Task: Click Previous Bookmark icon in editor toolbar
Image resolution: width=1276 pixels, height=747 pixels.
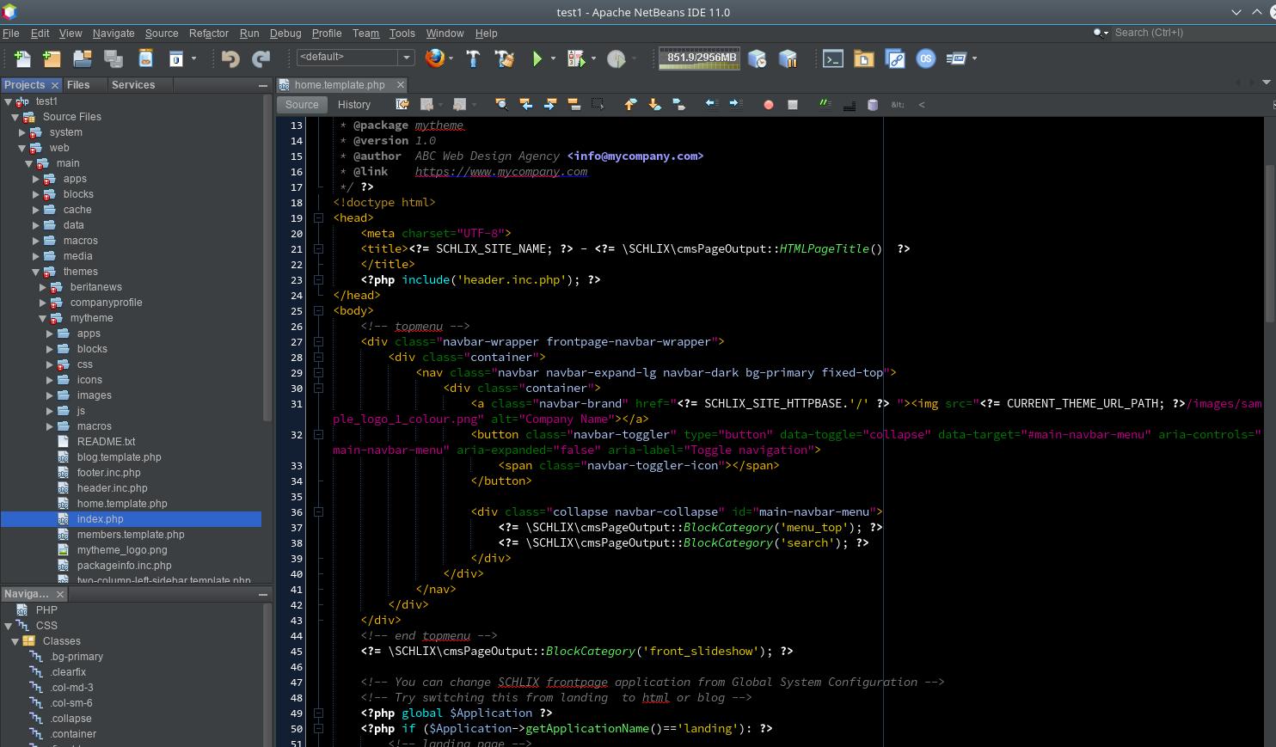Action: click(x=630, y=104)
